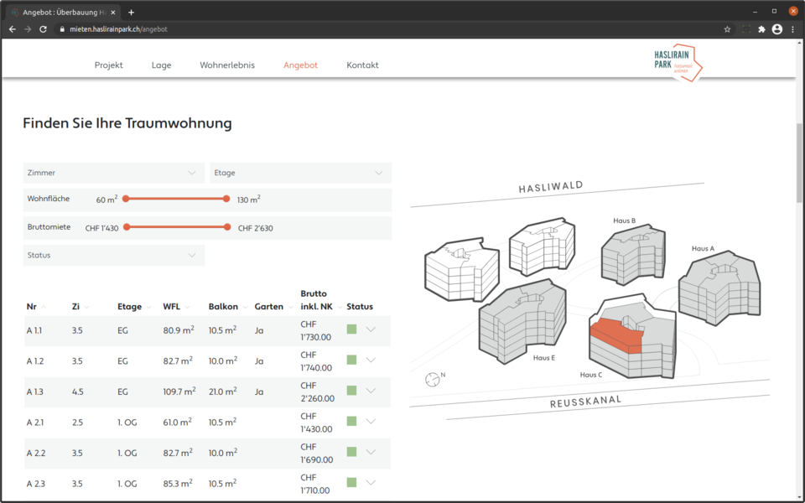Image resolution: width=805 pixels, height=503 pixels.
Task: Open the browser profile avatar icon
Action: [777, 29]
